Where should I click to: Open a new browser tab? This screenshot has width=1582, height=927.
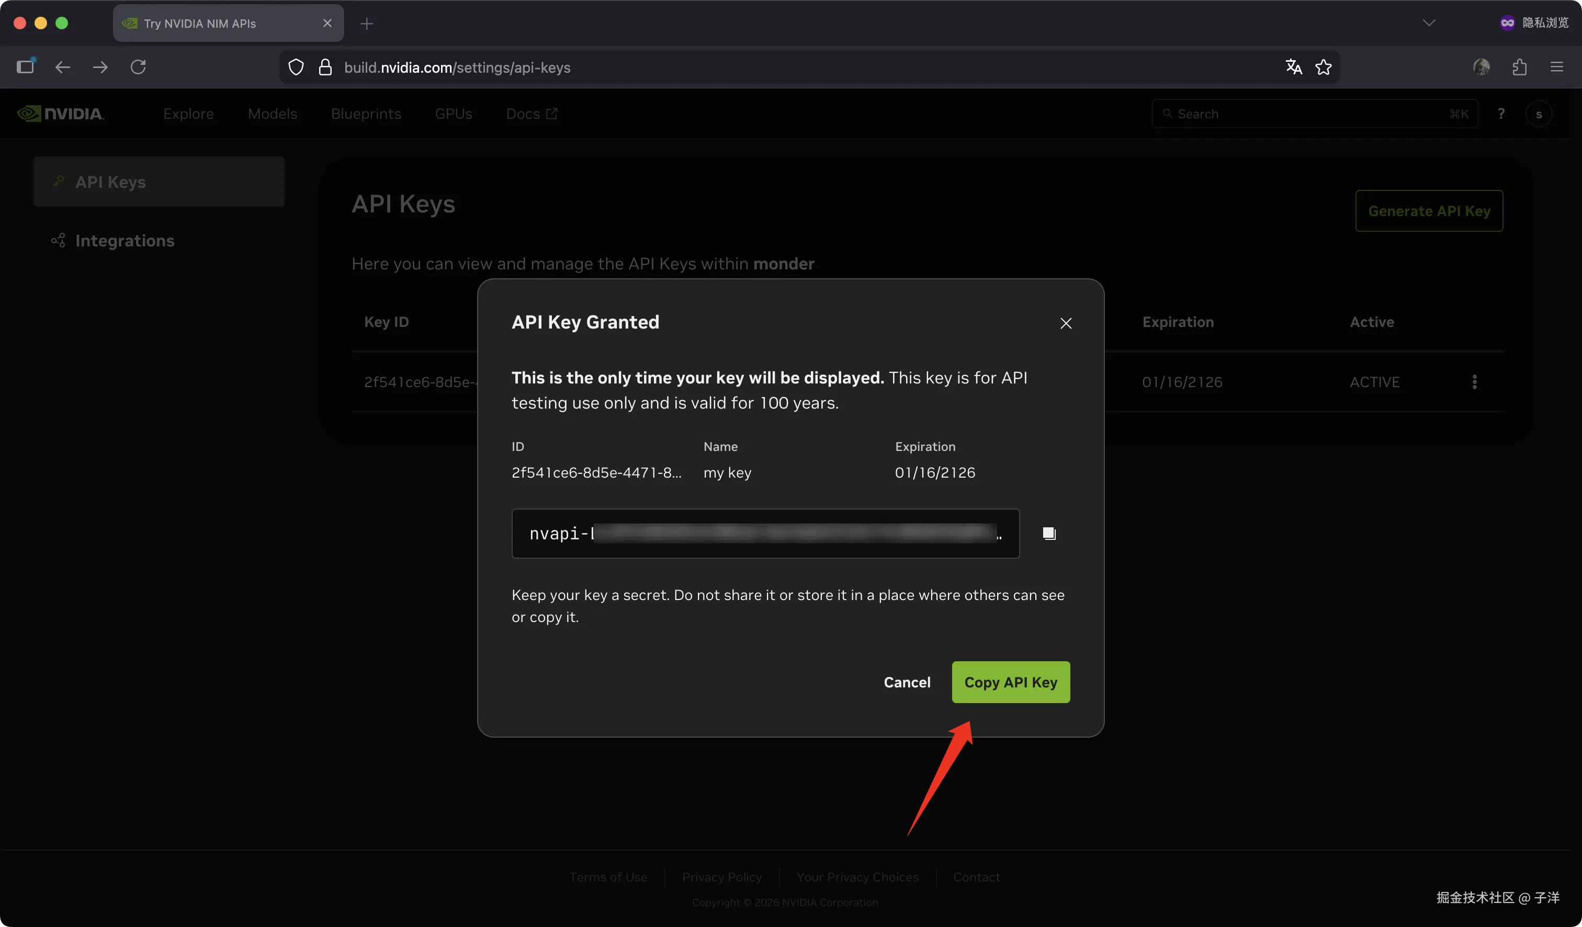coord(367,24)
